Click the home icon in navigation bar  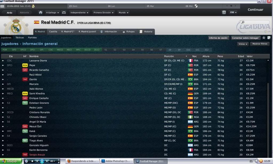pyautogui.click(x=41, y=12)
